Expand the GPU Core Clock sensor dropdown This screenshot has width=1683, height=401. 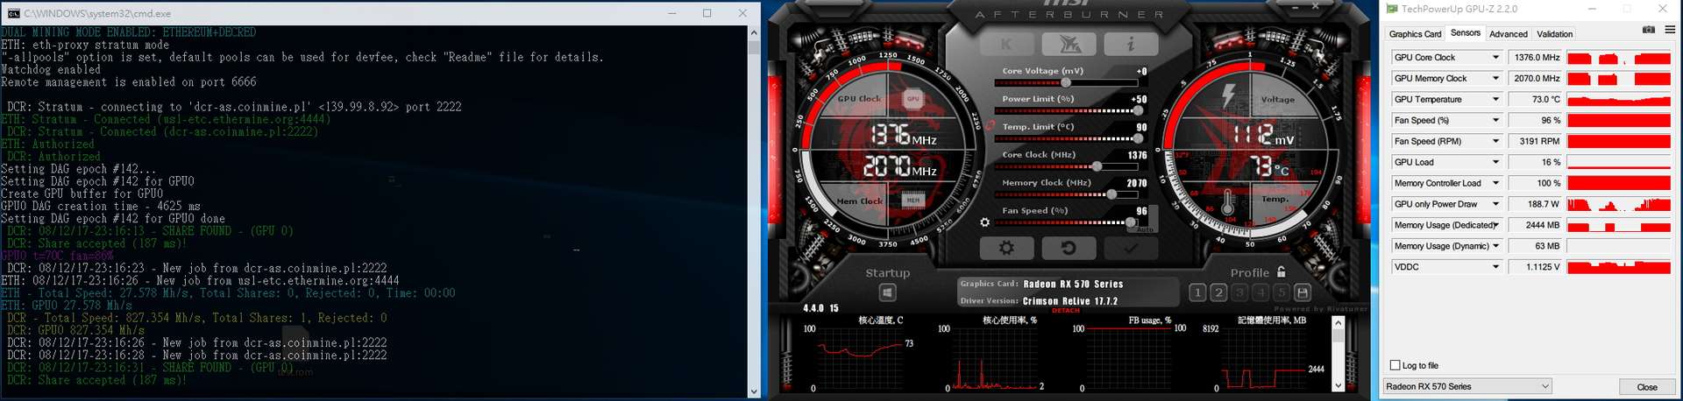[1495, 58]
